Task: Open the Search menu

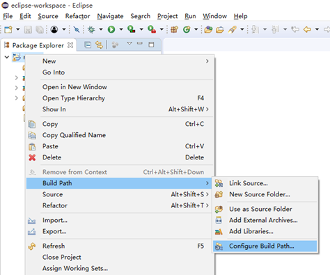Action: pyautogui.click(x=141, y=16)
